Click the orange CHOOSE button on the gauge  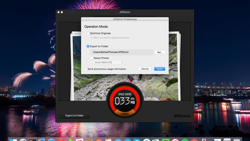(x=125, y=114)
